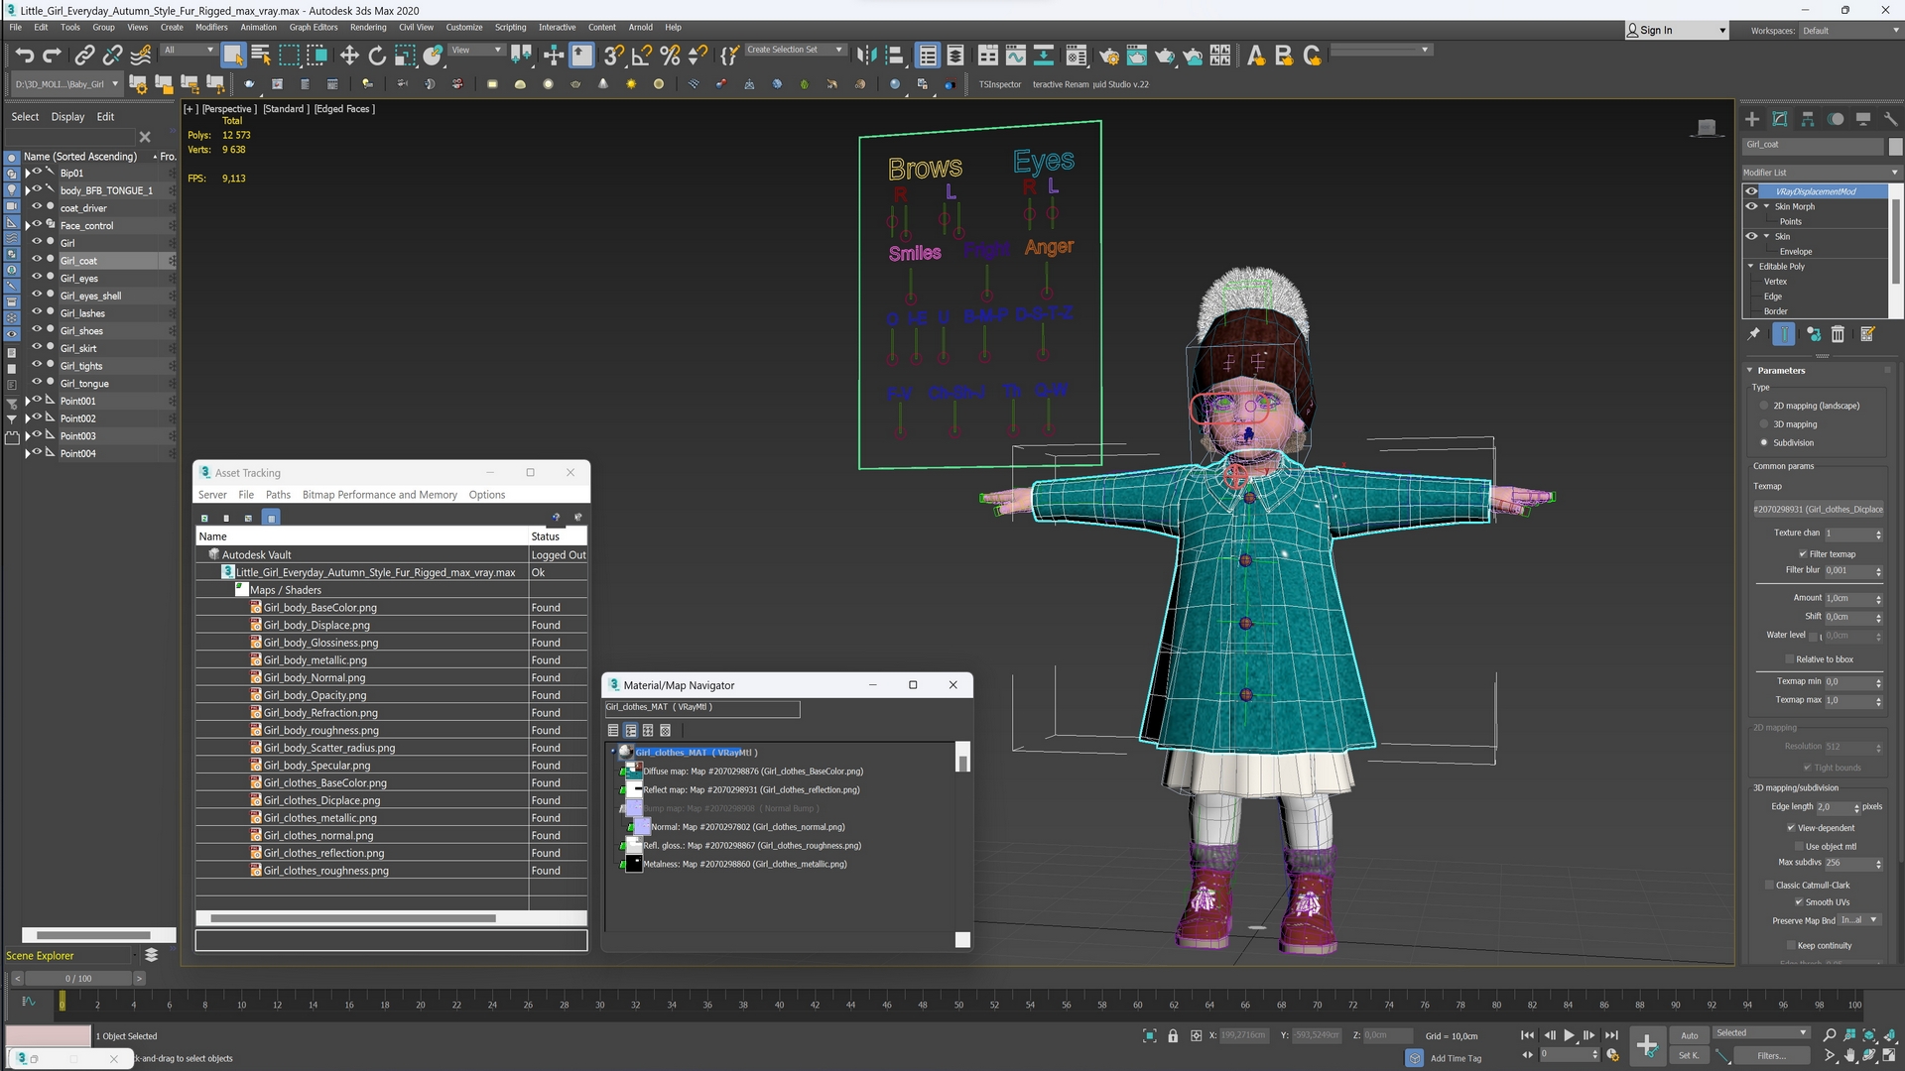
Task: Switch to the Hierarchy command panel tab
Action: [1808, 119]
